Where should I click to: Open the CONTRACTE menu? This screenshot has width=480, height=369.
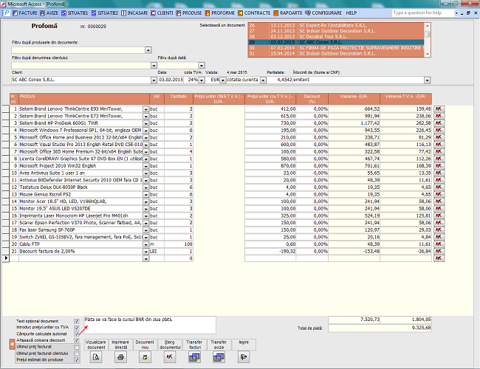point(254,13)
